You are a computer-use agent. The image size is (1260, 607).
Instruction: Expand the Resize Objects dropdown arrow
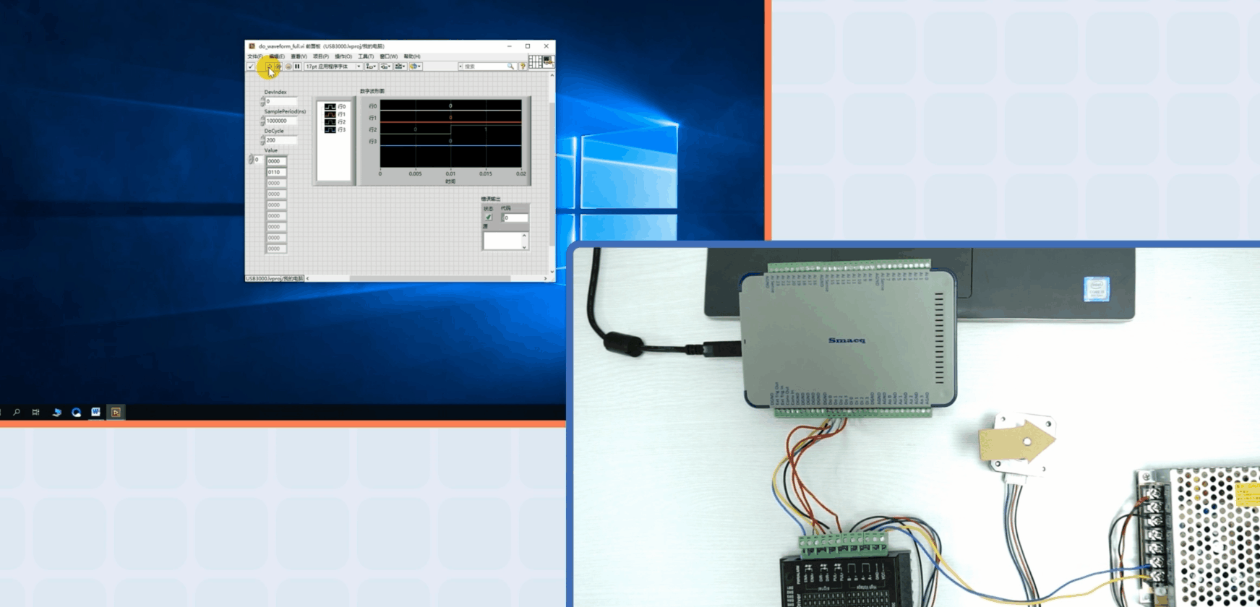tap(404, 66)
